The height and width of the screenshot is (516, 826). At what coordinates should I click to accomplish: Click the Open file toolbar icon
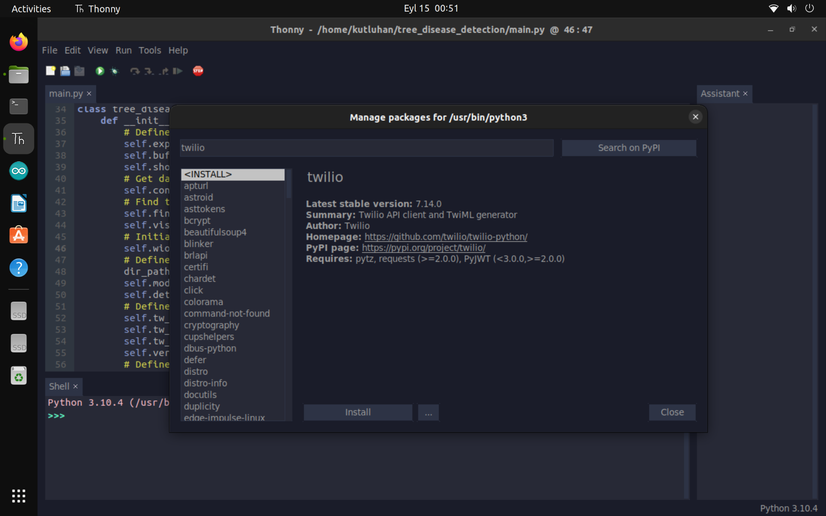click(65, 71)
